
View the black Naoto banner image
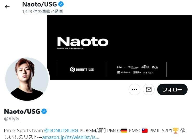pyautogui.click(x=120, y=47)
